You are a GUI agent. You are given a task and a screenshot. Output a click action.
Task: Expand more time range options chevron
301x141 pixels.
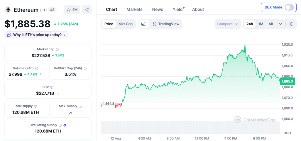(x=280, y=24)
